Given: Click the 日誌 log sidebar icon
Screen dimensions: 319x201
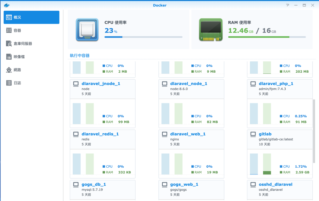Looking at the screenshot, I should (9, 83).
